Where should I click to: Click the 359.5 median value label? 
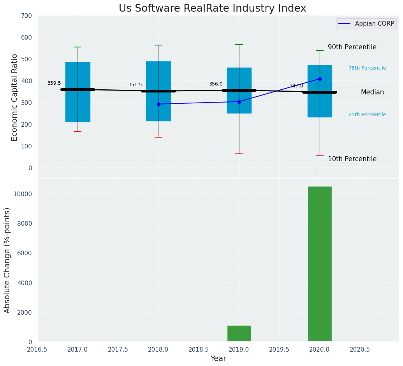click(x=54, y=83)
